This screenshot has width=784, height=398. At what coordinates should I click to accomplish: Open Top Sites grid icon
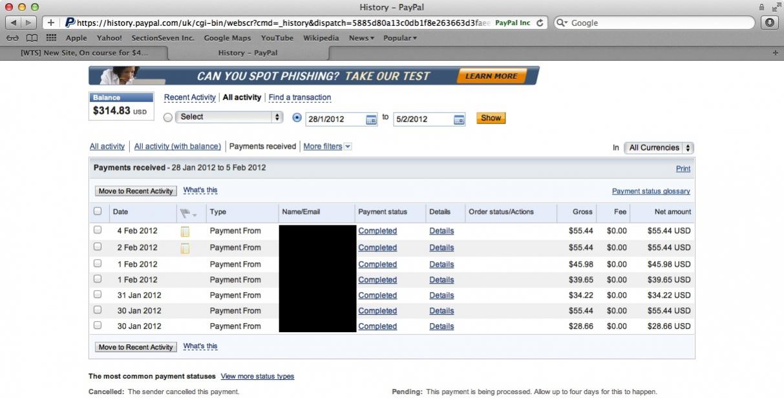(52, 38)
